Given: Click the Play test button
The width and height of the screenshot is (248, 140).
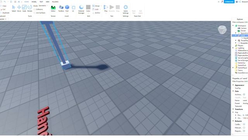Looking at the screenshot, I should [106, 8].
